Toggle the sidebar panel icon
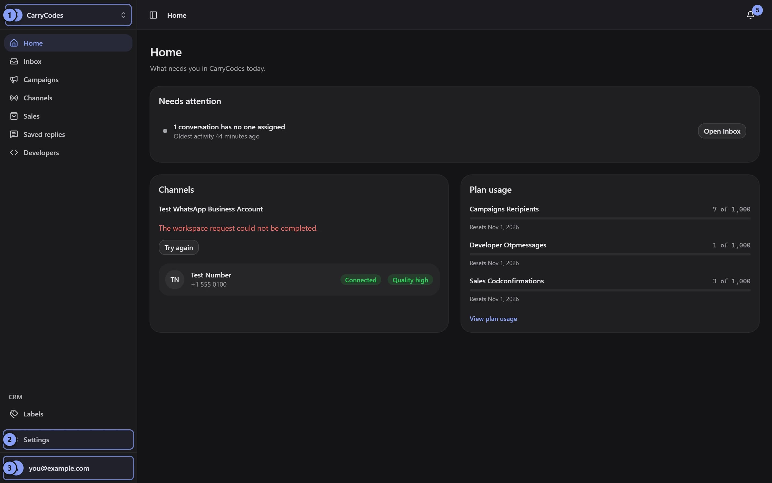This screenshot has height=483, width=772. point(153,15)
